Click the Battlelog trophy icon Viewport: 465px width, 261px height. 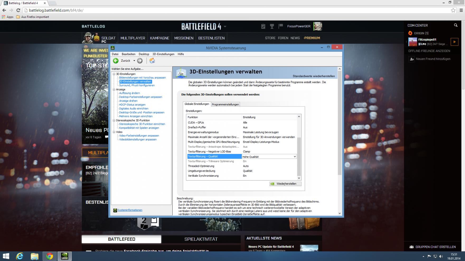[272, 26]
